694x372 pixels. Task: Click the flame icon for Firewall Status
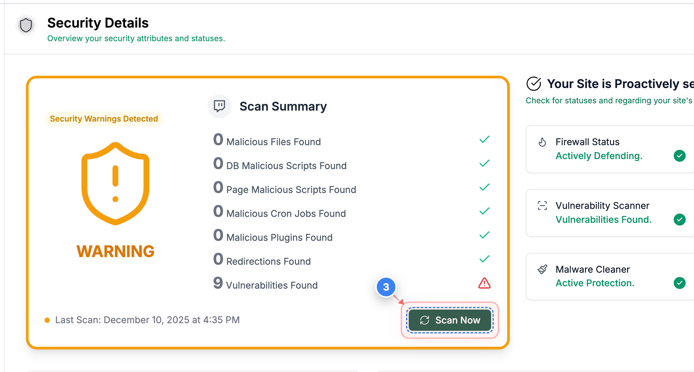coord(542,142)
